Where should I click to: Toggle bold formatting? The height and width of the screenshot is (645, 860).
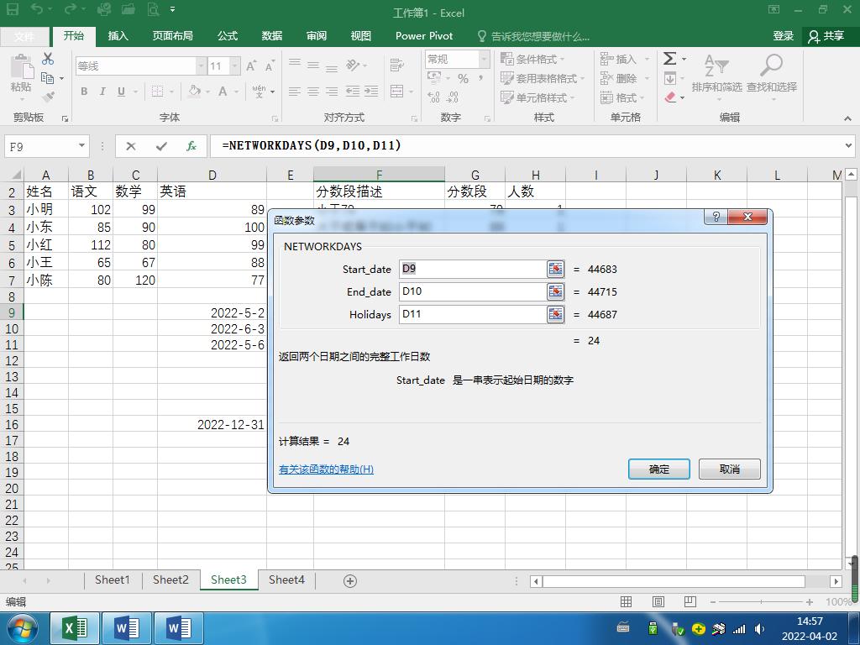(x=84, y=91)
